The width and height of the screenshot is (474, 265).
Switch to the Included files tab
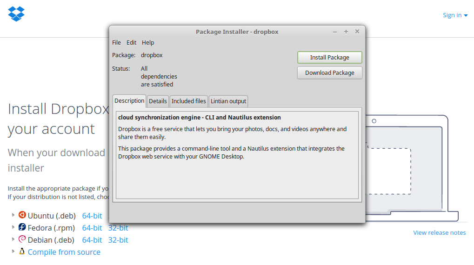189,101
